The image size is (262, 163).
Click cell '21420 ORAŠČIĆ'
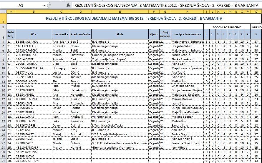pos(34,50)
